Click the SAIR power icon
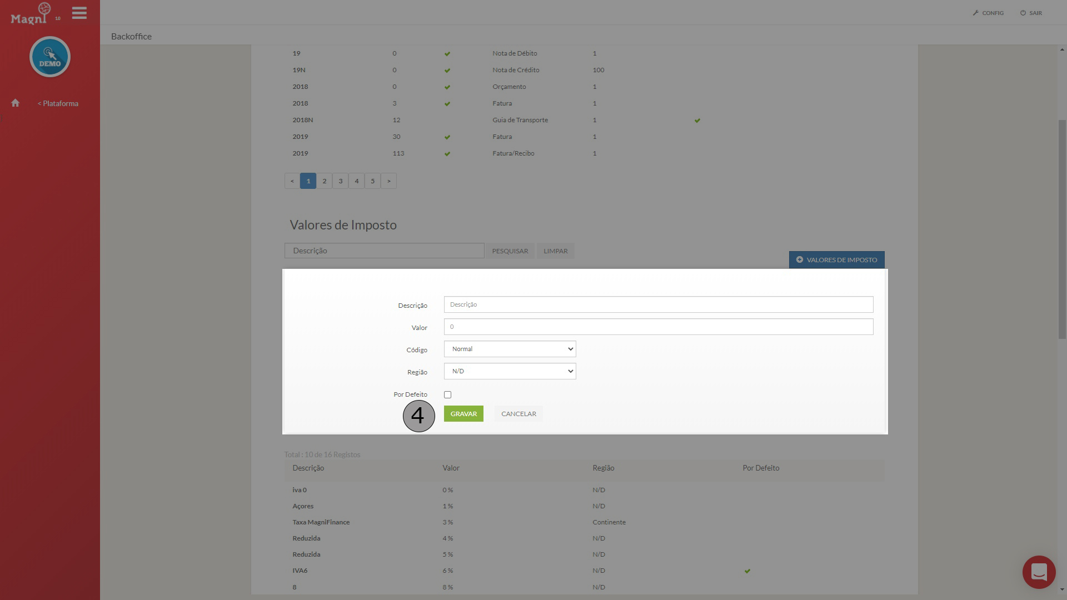1067x600 pixels. 1023,13
